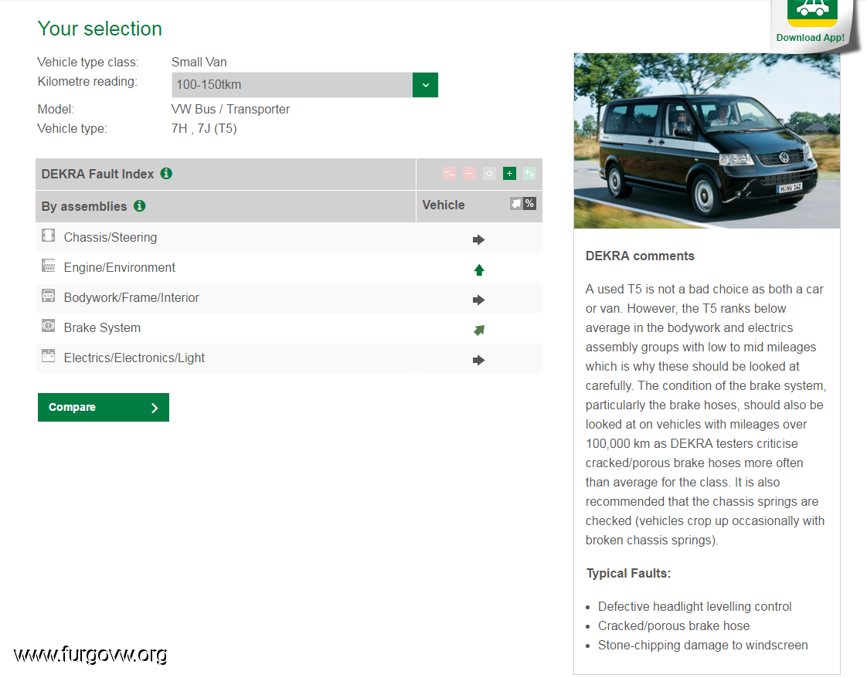
Task: Click the Bodywork/Frame/Interior assembly icon
Action: coord(49,297)
